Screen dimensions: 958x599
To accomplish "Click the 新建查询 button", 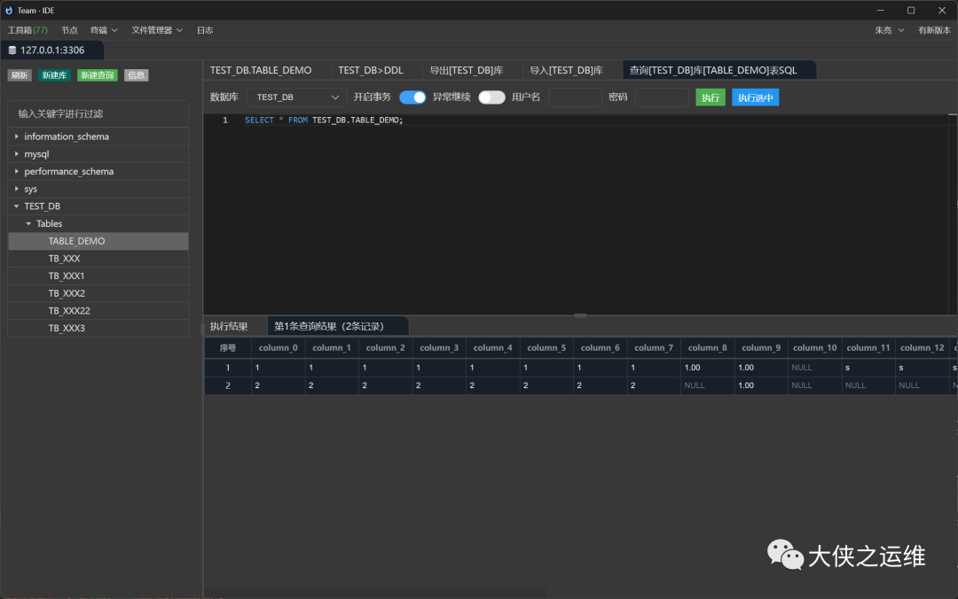I will click(x=98, y=75).
